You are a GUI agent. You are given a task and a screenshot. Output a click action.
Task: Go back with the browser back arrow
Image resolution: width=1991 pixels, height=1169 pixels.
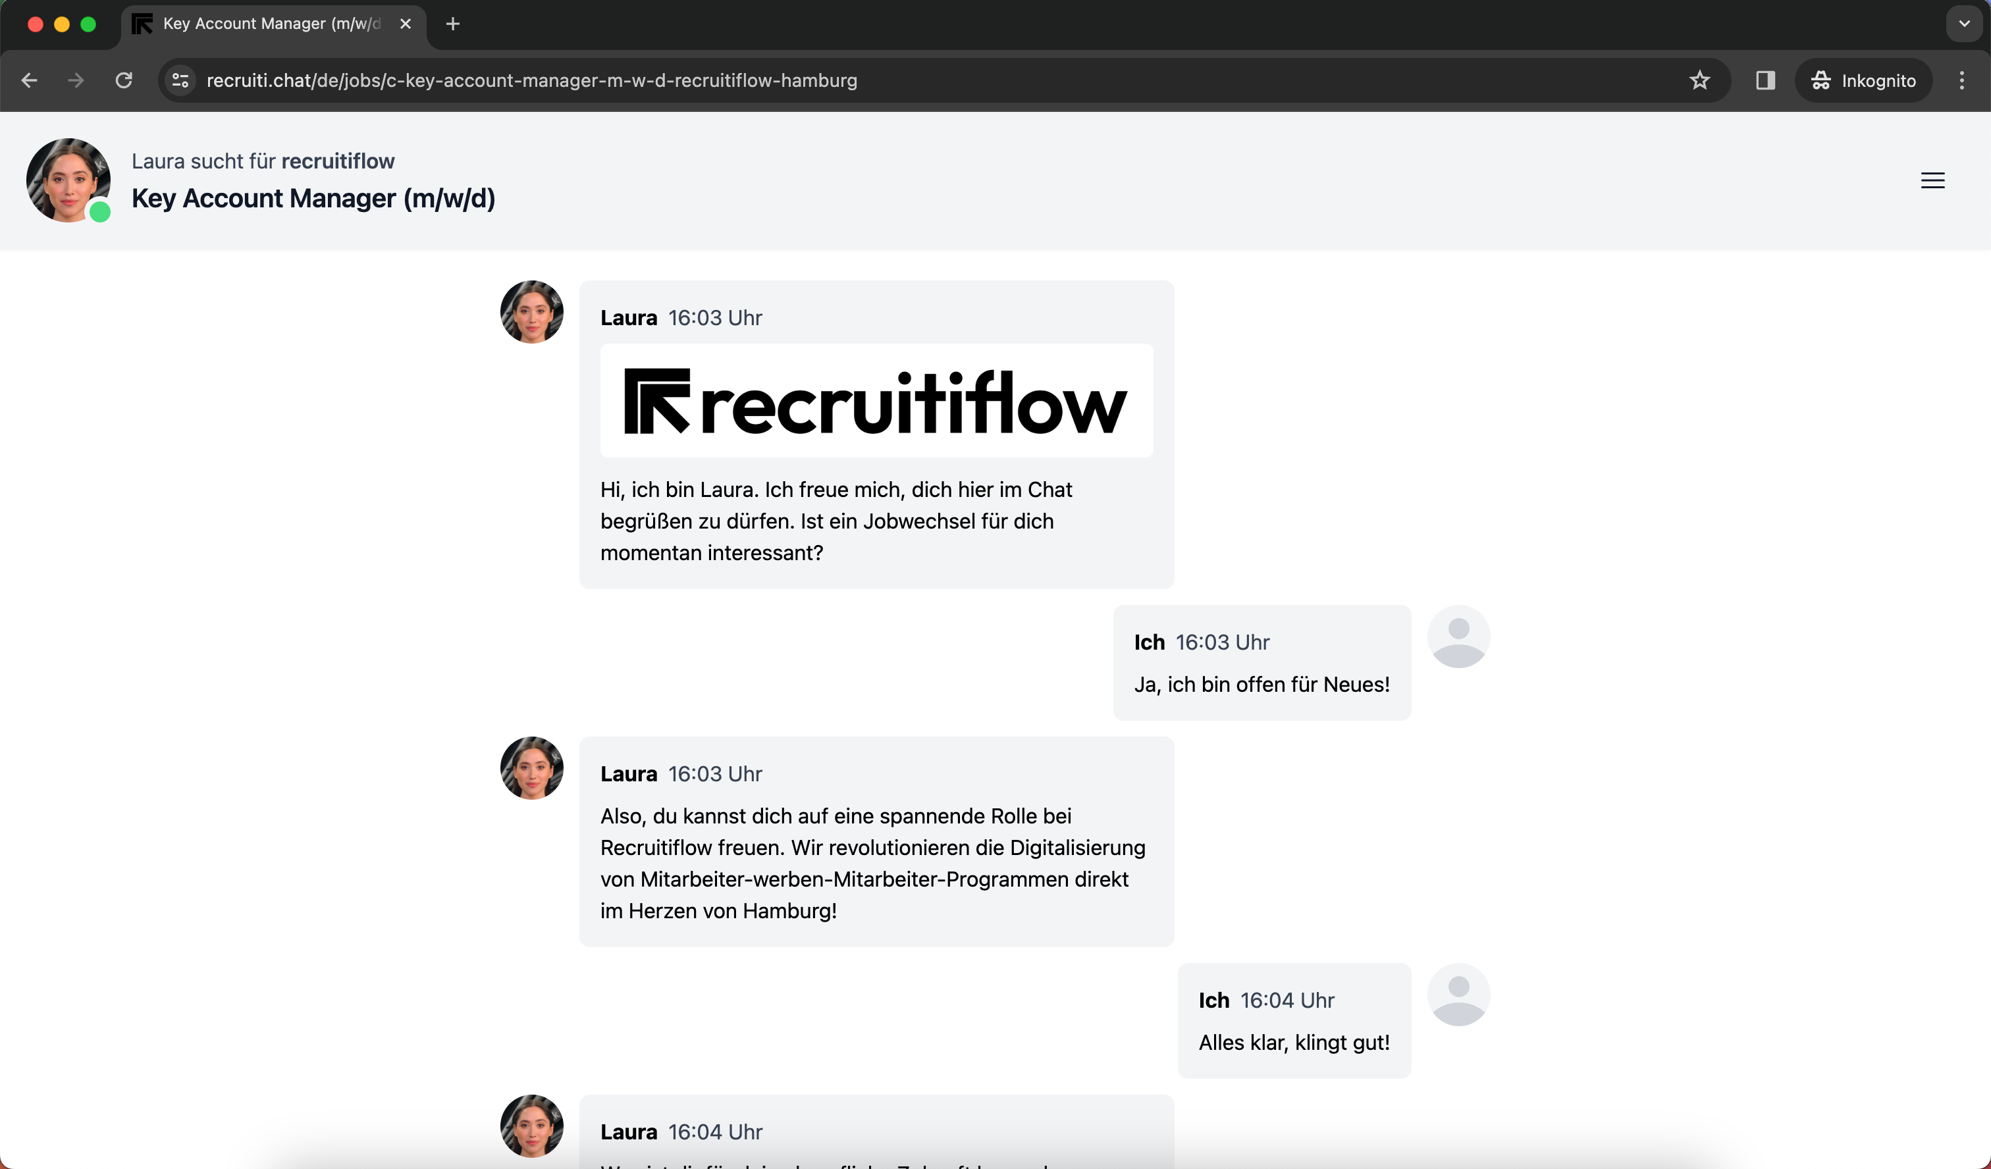pos(29,80)
